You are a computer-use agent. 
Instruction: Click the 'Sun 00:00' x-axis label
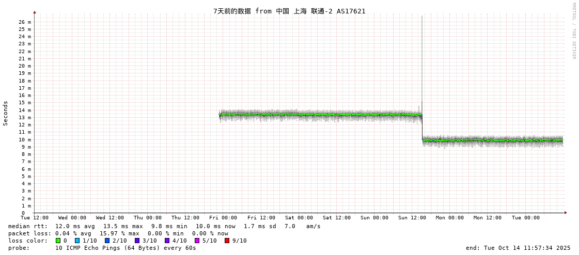pos(374,218)
